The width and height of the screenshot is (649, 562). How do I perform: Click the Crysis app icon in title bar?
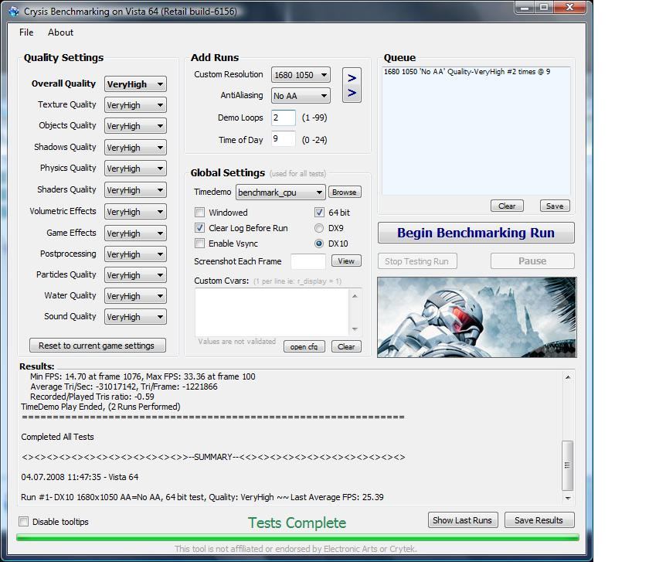point(14,11)
